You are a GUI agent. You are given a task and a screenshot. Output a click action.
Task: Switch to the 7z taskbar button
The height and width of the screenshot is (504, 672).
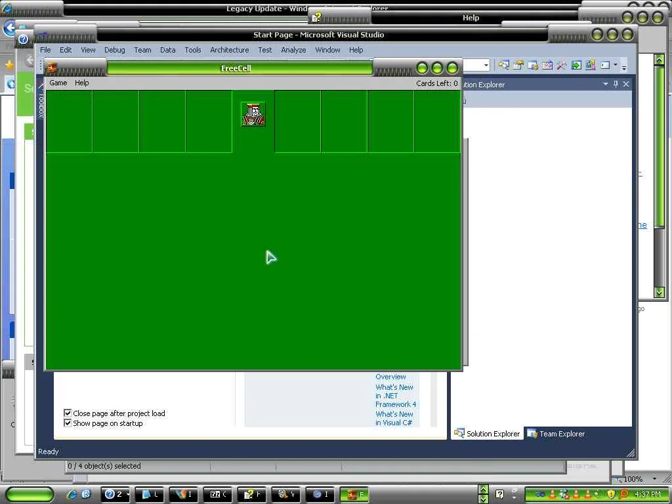click(x=218, y=494)
